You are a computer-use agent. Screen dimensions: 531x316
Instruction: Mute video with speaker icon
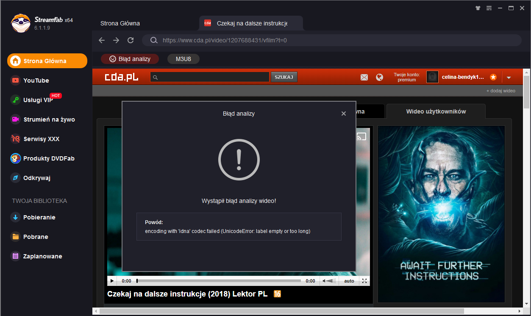point(324,281)
